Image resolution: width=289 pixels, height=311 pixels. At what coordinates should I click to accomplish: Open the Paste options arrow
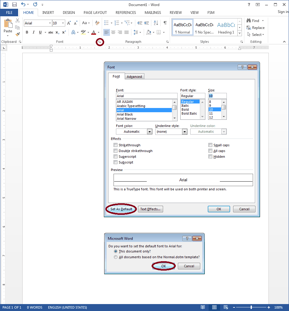point(8,36)
